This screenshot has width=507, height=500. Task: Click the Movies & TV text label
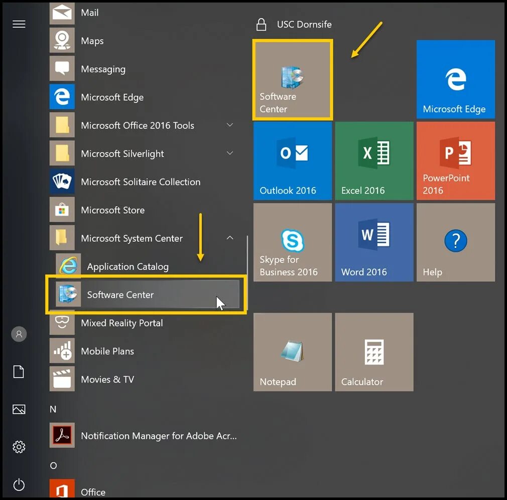[107, 379]
